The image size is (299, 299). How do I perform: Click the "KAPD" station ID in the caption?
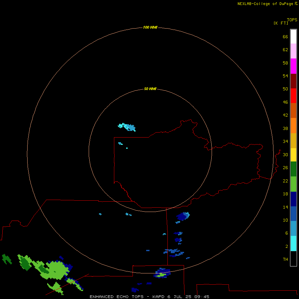click(158, 297)
